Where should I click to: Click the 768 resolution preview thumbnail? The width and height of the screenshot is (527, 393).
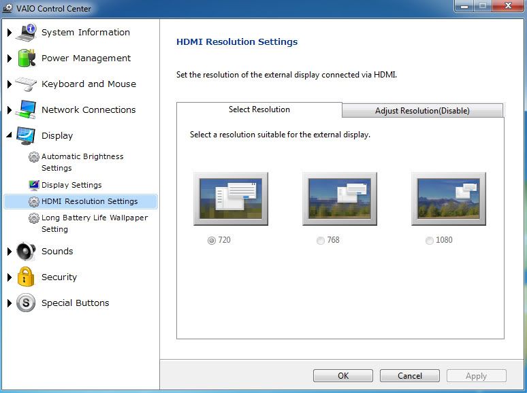[x=340, y=199]
